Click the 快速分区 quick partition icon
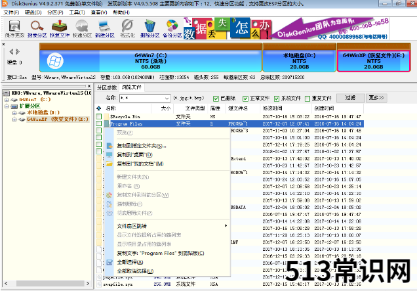This screenshot has height=291, width=417. 82,29
